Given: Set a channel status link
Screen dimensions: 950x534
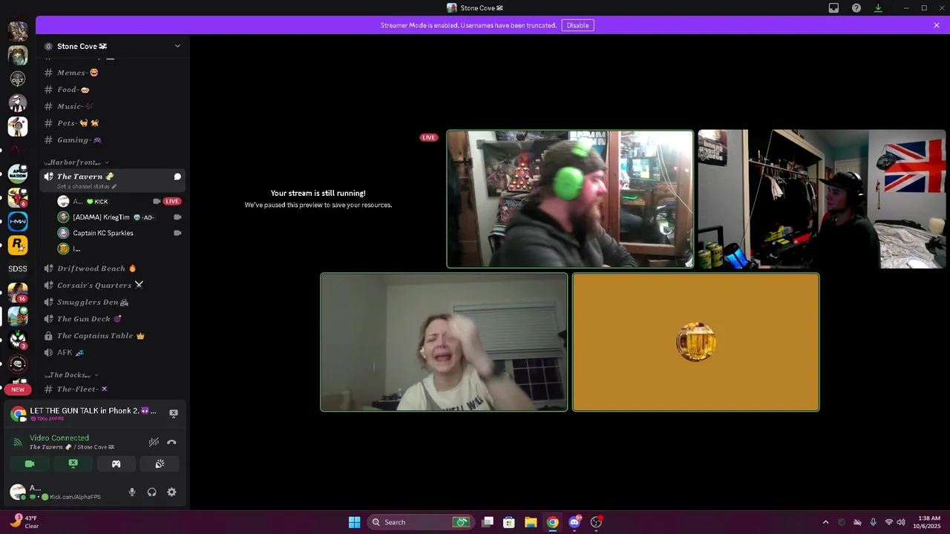Looking at the screenshot, I should point(87,186).
